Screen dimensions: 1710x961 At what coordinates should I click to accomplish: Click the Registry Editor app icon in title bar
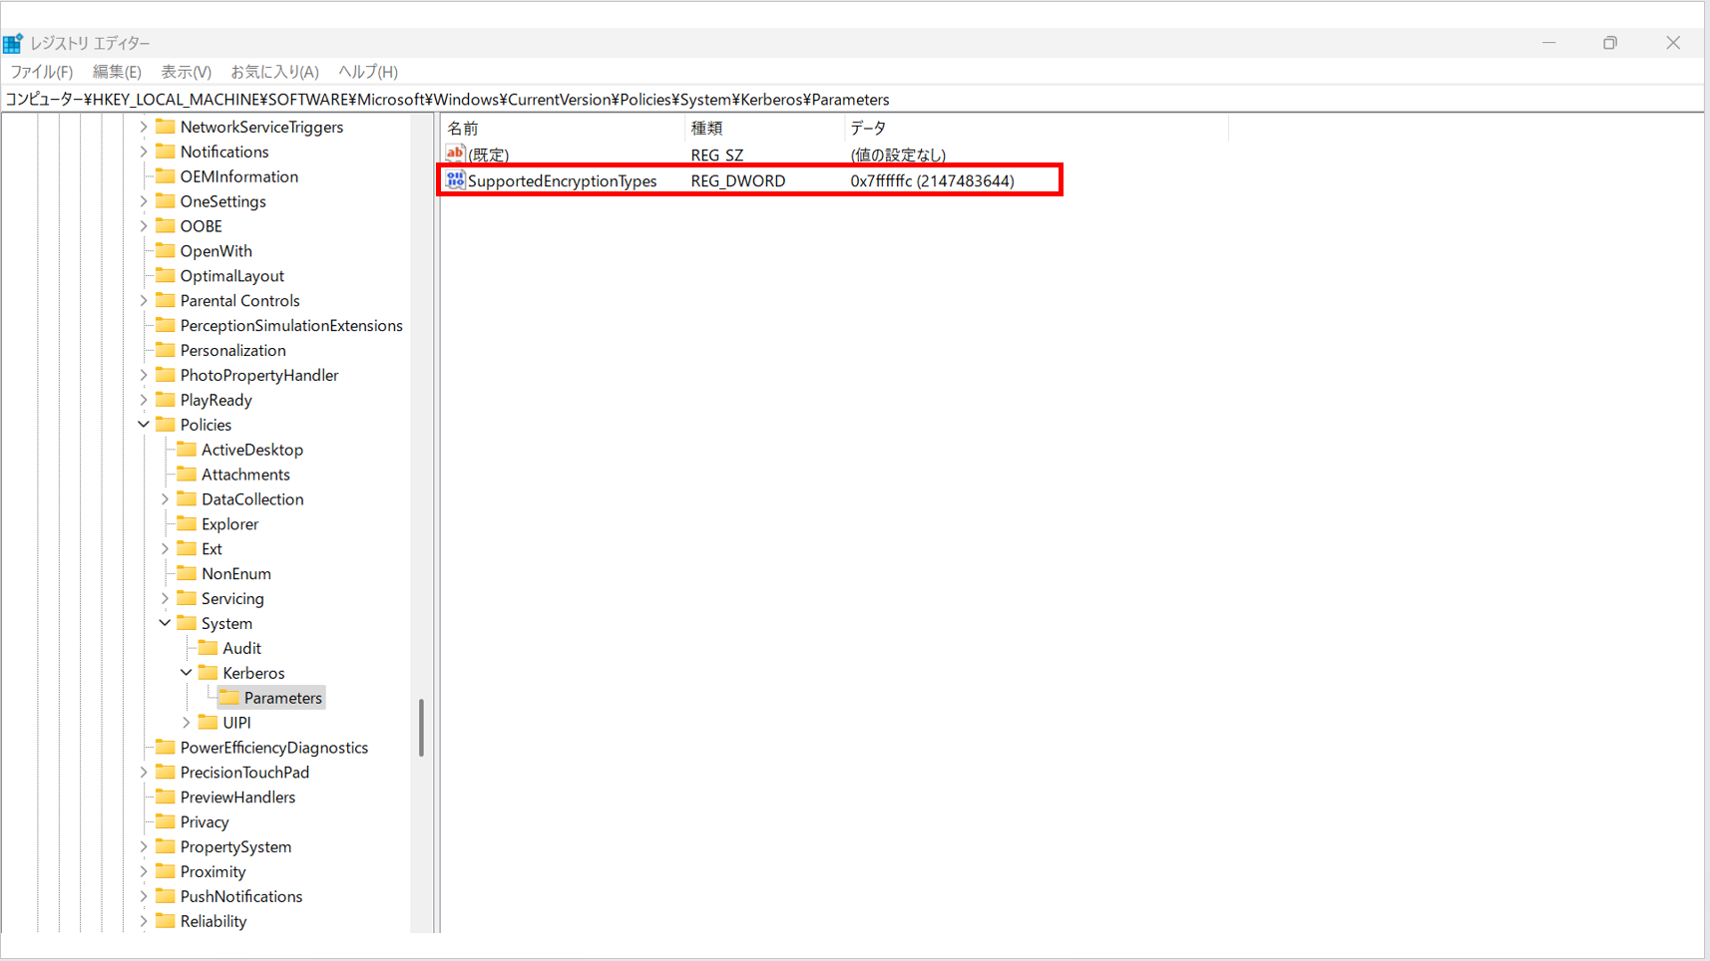(13, 43)
